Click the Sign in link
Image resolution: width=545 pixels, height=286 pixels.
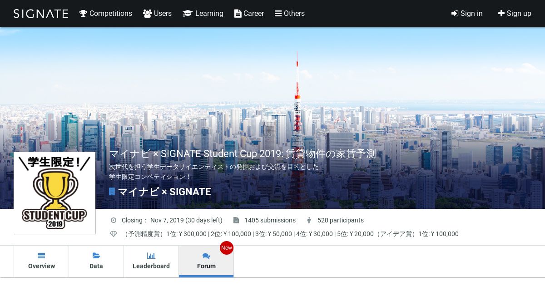pos(467,14)
